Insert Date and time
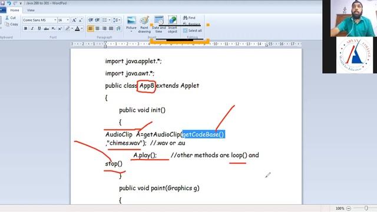Image resolution: width=377 pixels, height=212 pixels. tap(158, 25)
